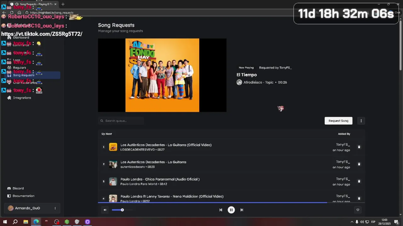Open the Windows Start menu
Image resolution: width=403 pixels, height=226 pixels.
(x=5, y=222)
